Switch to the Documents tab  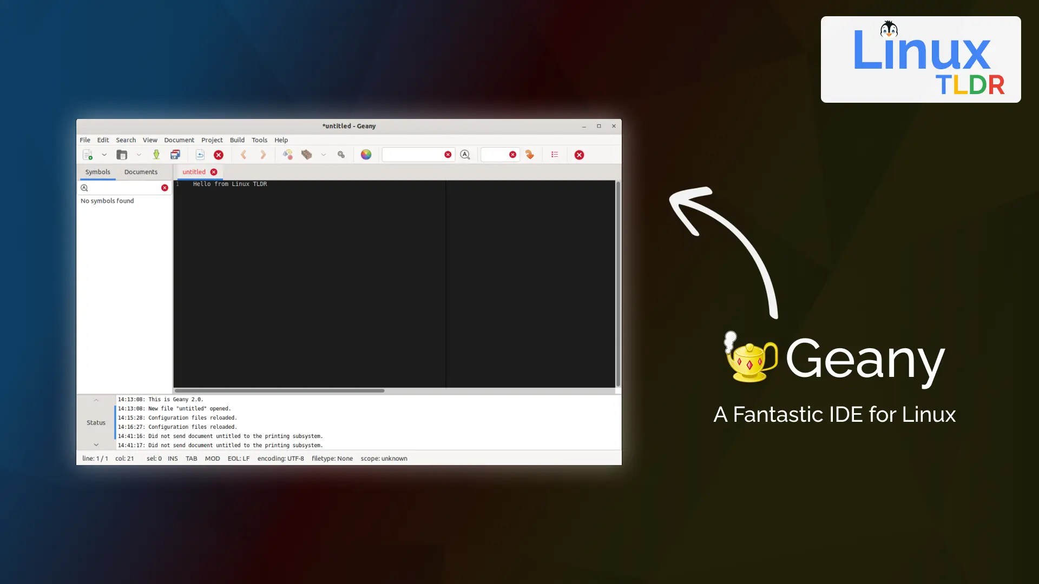click(x=141, y=172)
